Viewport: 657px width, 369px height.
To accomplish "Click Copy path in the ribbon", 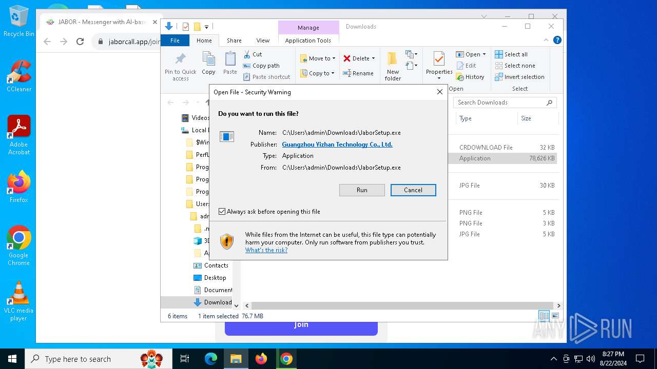I will click(261, 66).
